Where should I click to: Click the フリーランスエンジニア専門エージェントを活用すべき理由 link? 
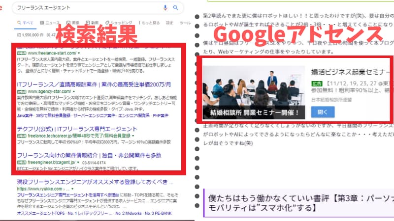click(x=68, y=195)
